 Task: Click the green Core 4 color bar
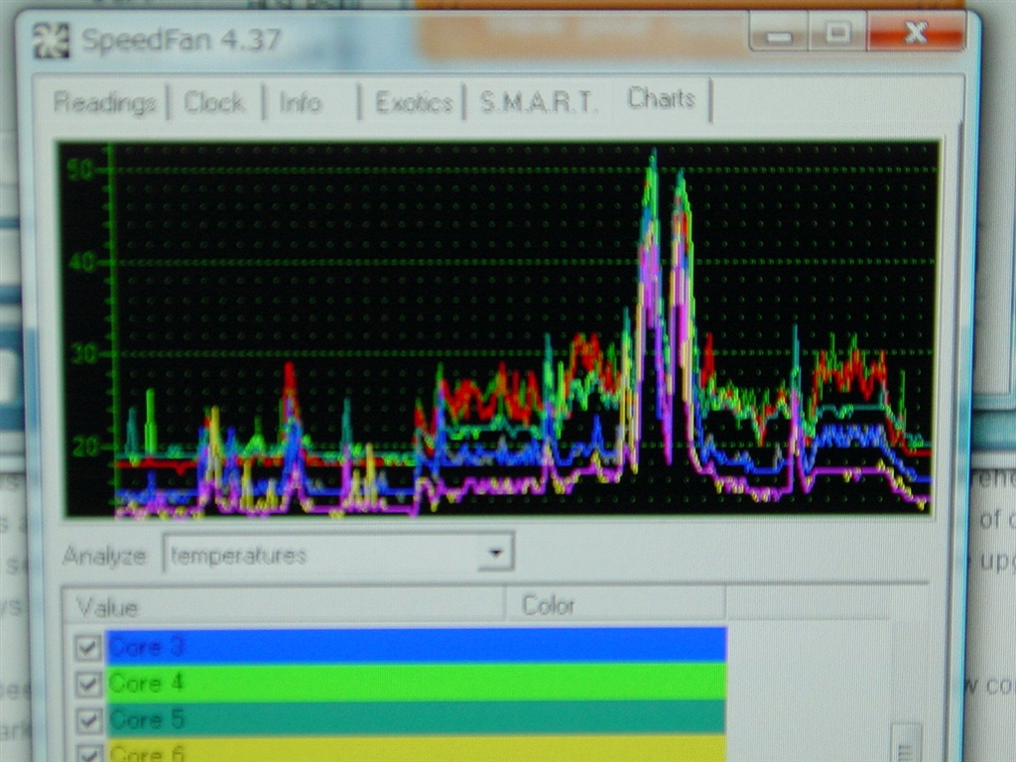tap(416, 682)
